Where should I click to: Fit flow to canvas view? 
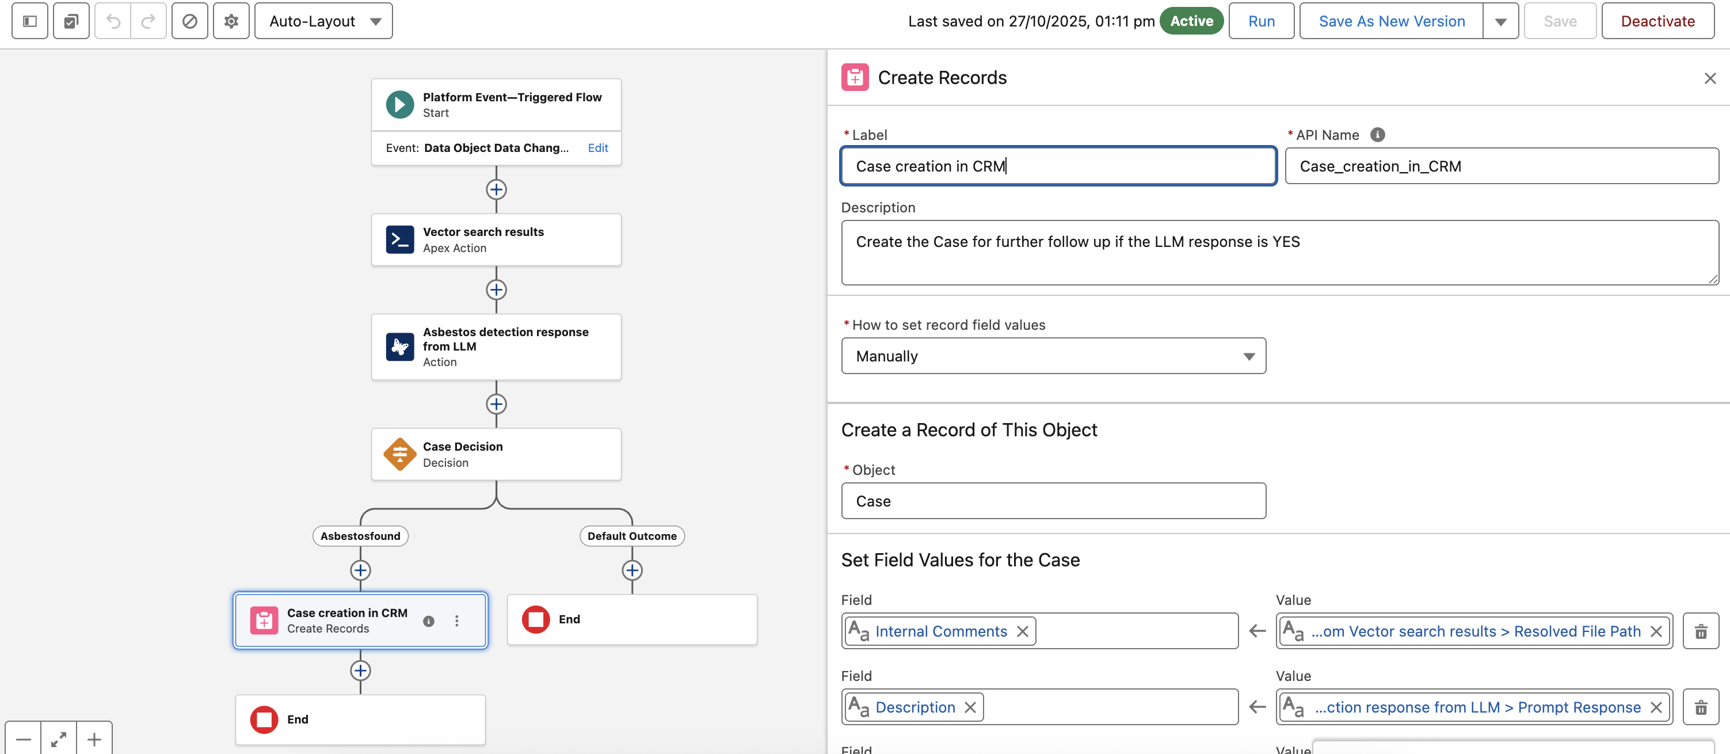[59, 739]
